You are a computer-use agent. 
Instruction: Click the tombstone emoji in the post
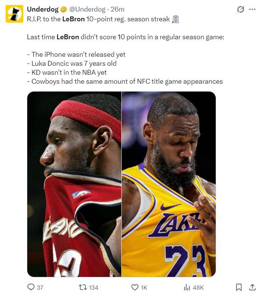click(175, 19)
